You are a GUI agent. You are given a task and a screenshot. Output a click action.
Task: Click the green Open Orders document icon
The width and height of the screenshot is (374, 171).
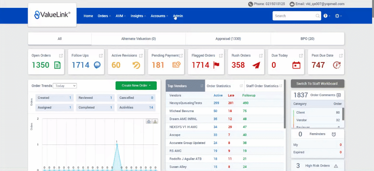coord(57,65)
